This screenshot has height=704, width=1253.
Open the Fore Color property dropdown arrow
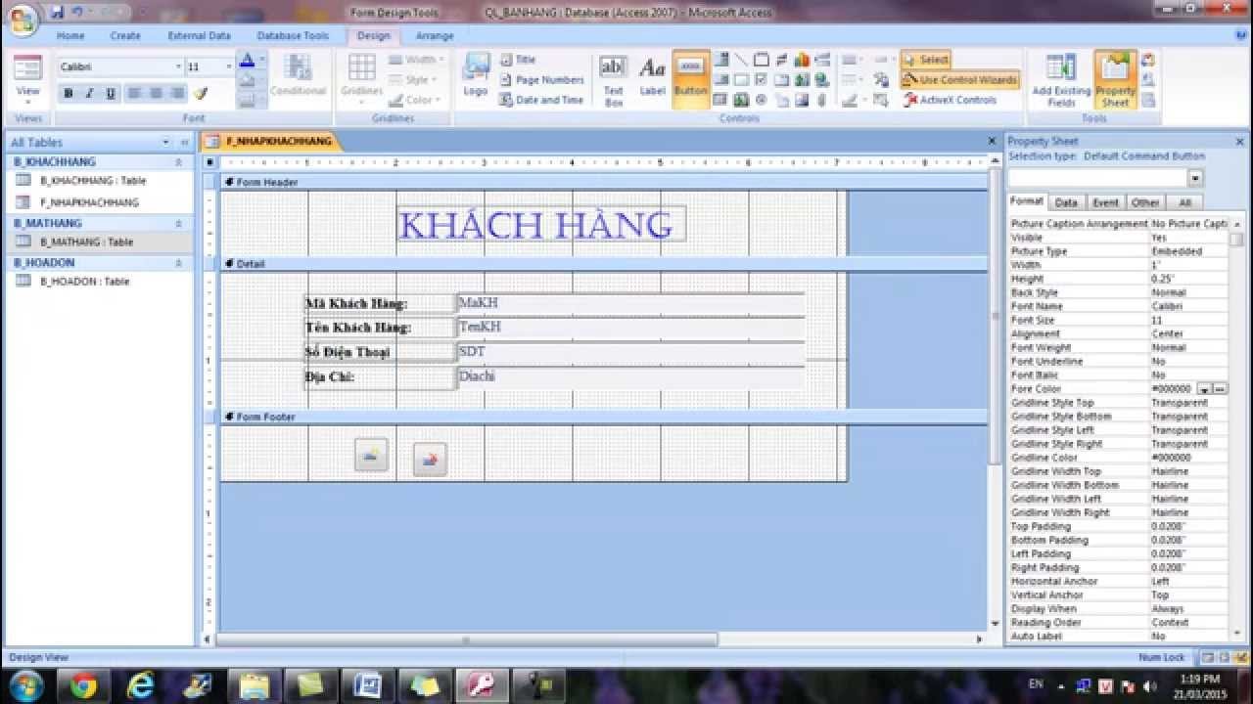(1204, 389)
